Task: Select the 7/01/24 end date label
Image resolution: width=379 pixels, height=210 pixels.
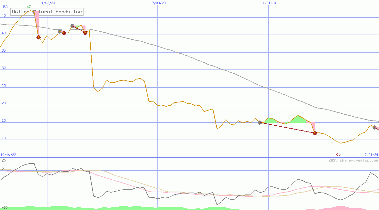Action: (x=371, y=155)
